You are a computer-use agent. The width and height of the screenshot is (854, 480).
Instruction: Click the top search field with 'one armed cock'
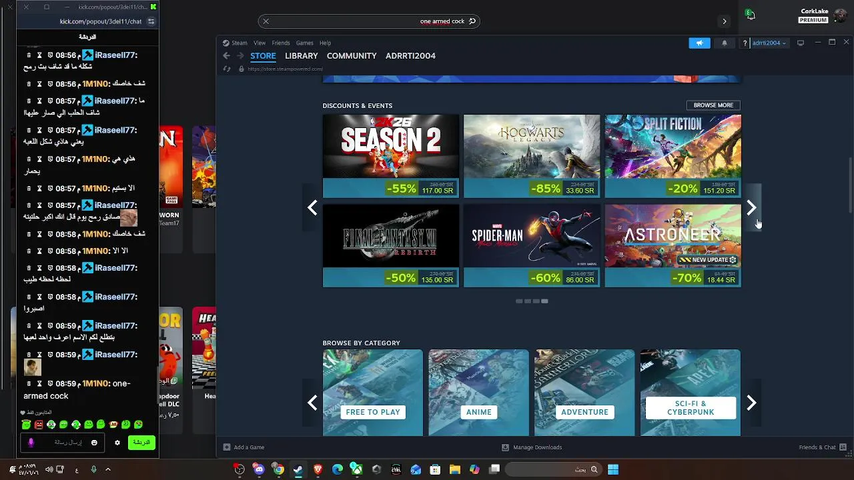[x=369, y=21]
